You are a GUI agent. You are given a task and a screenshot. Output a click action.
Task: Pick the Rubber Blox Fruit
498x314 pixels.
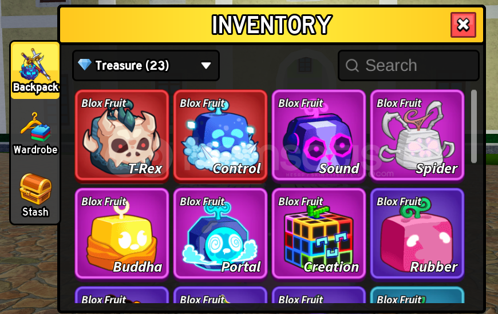pyautogui.click(x=417, y=234)
